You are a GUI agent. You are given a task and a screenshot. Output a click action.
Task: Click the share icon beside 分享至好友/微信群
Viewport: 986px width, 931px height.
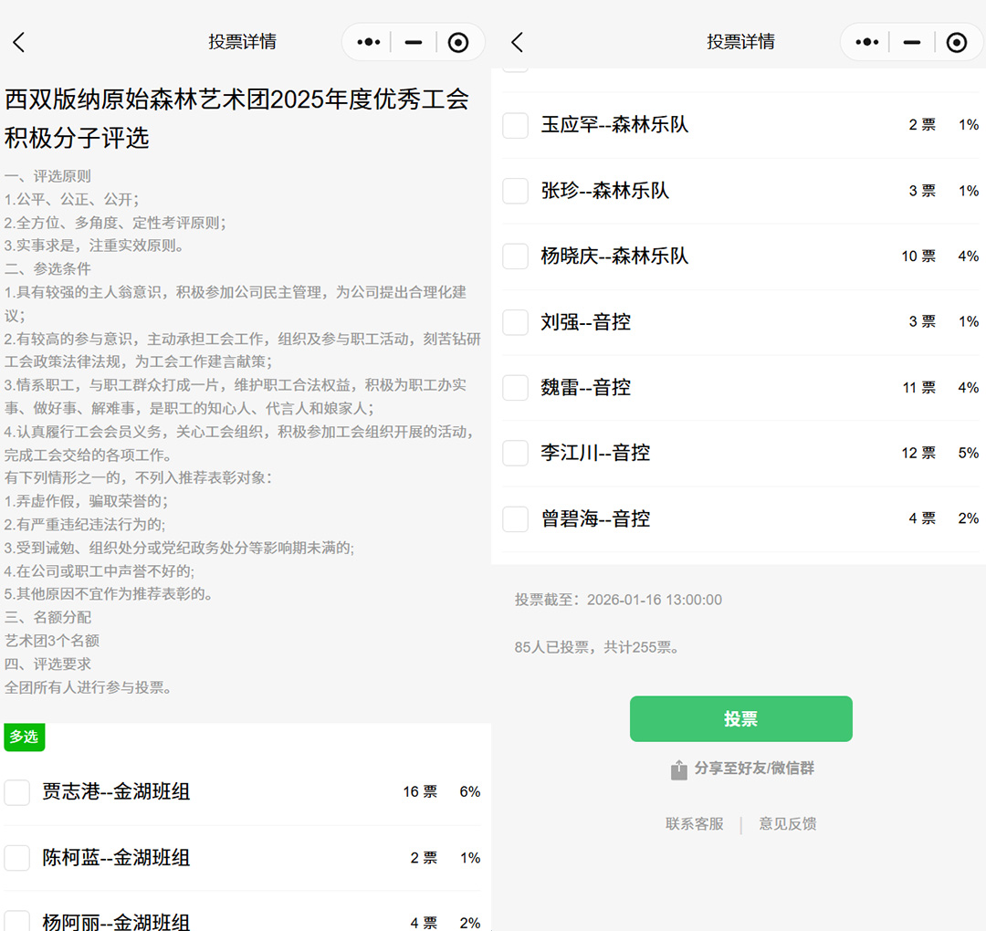click(x=678, y=769)
